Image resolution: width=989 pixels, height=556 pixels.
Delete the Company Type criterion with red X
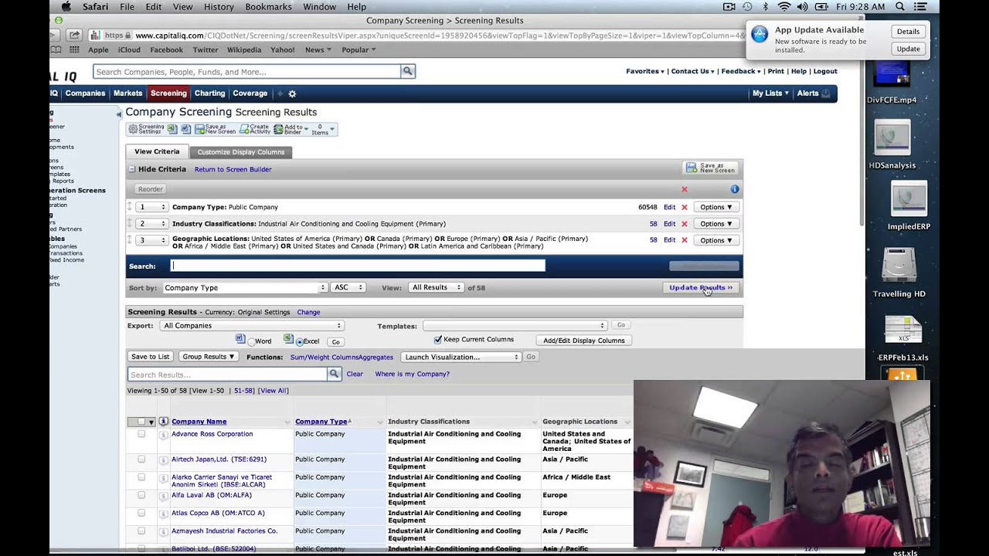(684, 207)
